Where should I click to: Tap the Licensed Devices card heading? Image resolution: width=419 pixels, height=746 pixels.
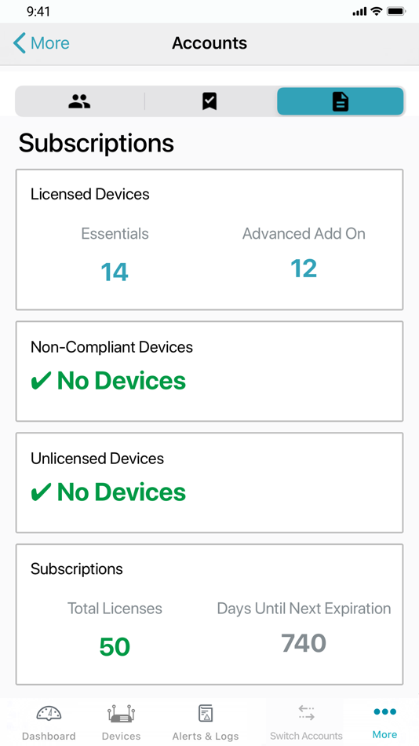[x=90, y=194]
